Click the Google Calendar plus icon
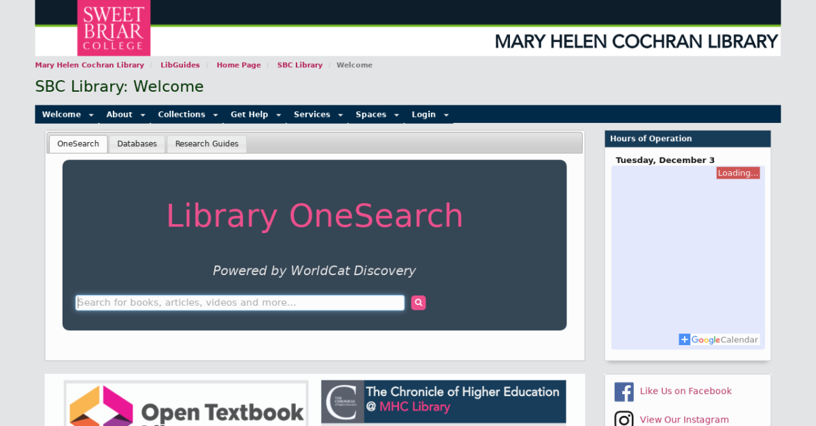The image size is (816, 426). pos(684,340)
